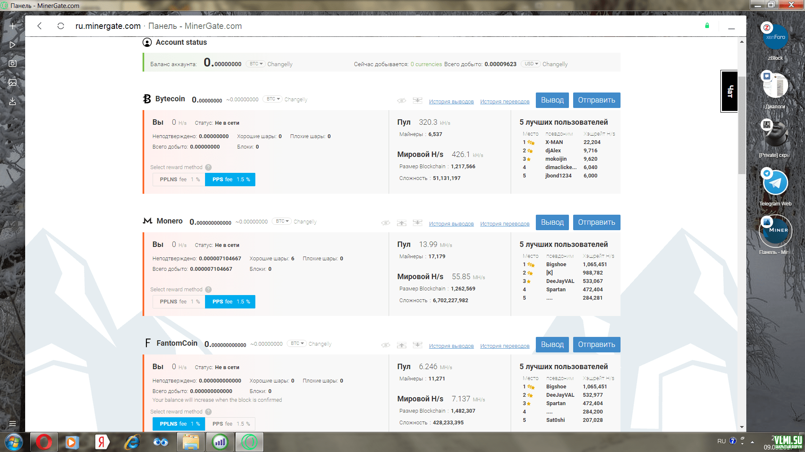The height and width of the screenshot is (452, 805).
Task: Click the Monero coin logo
Action: pyautogui.click(x=148, y=221)
